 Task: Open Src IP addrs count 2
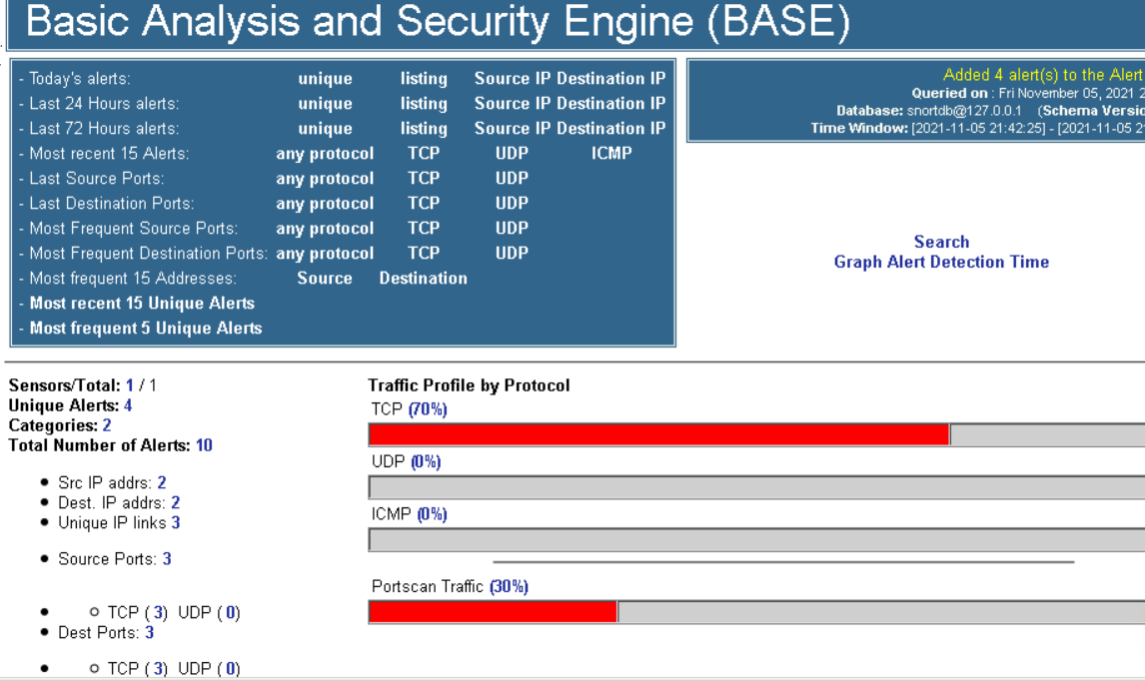point(162,482)
